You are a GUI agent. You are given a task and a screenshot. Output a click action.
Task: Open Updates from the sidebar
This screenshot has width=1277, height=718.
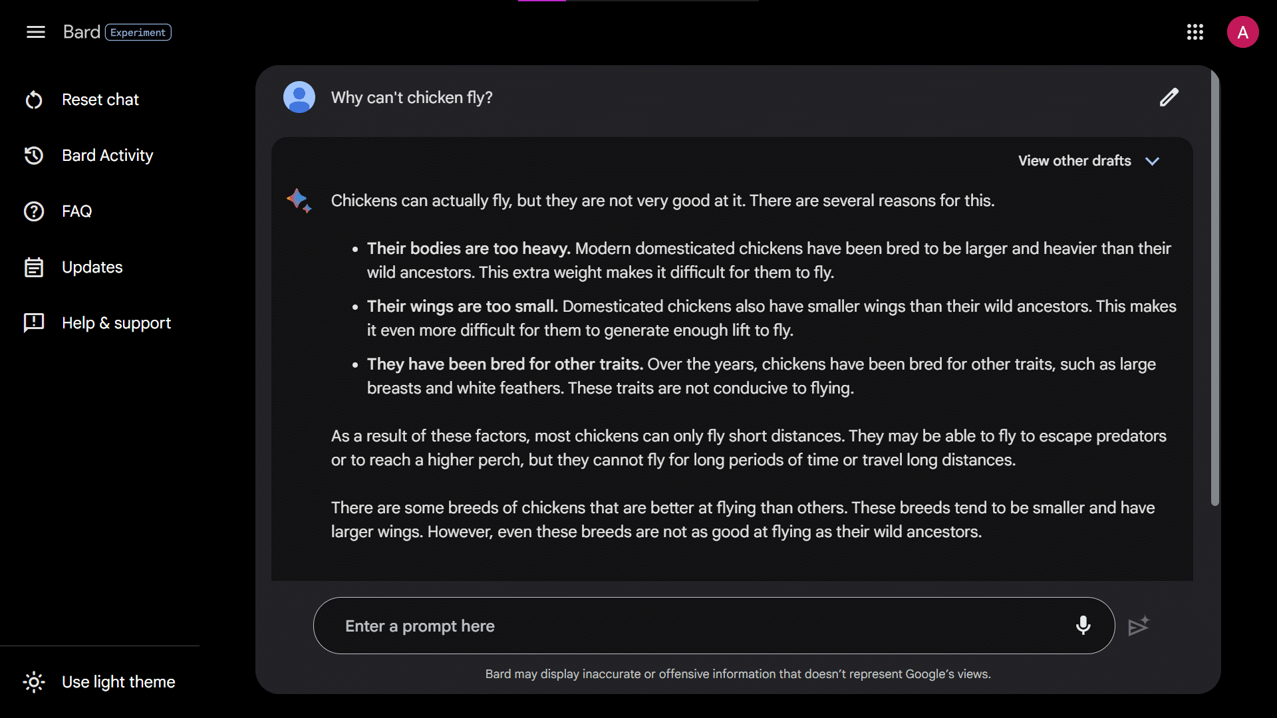coord(92,267)
